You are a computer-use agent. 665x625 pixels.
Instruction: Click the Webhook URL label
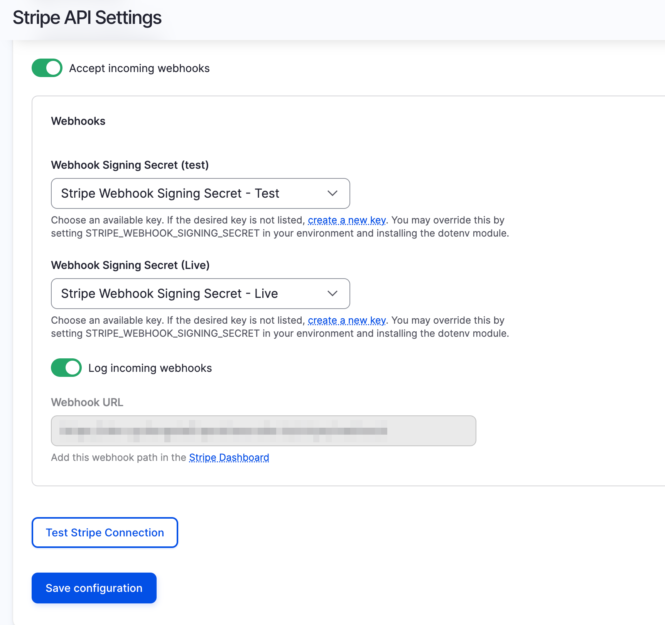[x=87, y=402]
